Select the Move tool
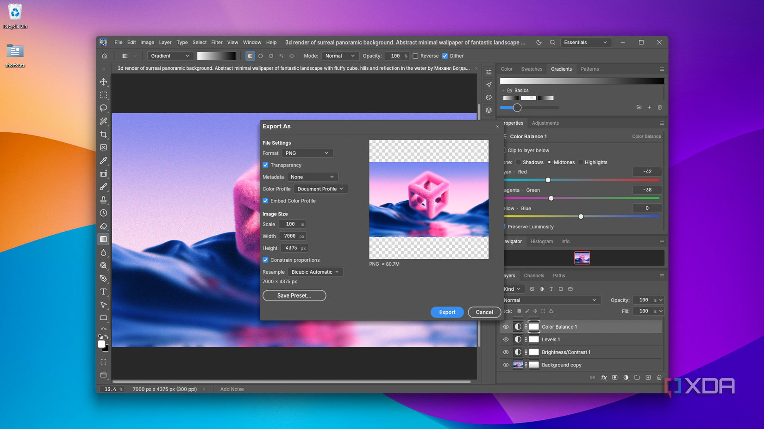764x429 pixels. tap(103, 82)
